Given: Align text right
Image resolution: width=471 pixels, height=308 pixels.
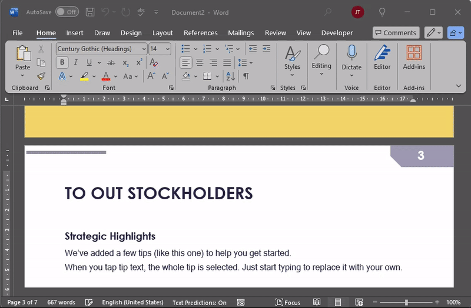Looking at the screenshot, I should (213, 63).
